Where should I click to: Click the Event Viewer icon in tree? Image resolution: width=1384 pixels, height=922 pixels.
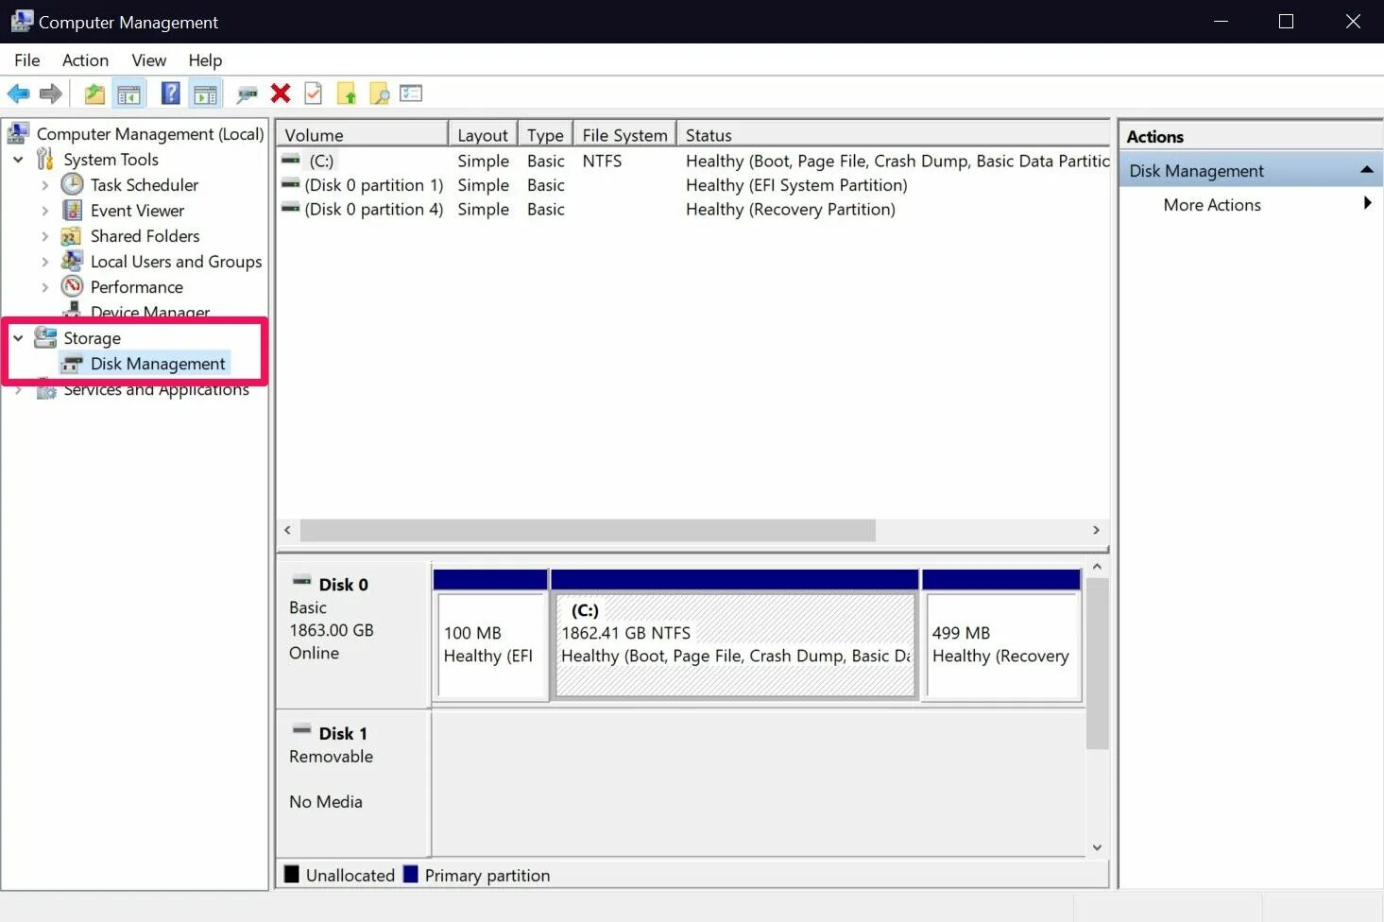tap(72, 210)
